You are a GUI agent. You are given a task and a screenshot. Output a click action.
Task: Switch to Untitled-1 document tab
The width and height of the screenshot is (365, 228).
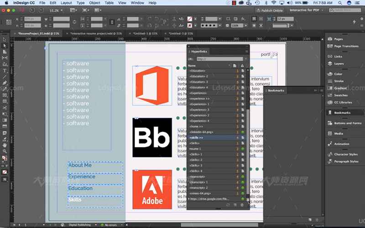[145, 33]
